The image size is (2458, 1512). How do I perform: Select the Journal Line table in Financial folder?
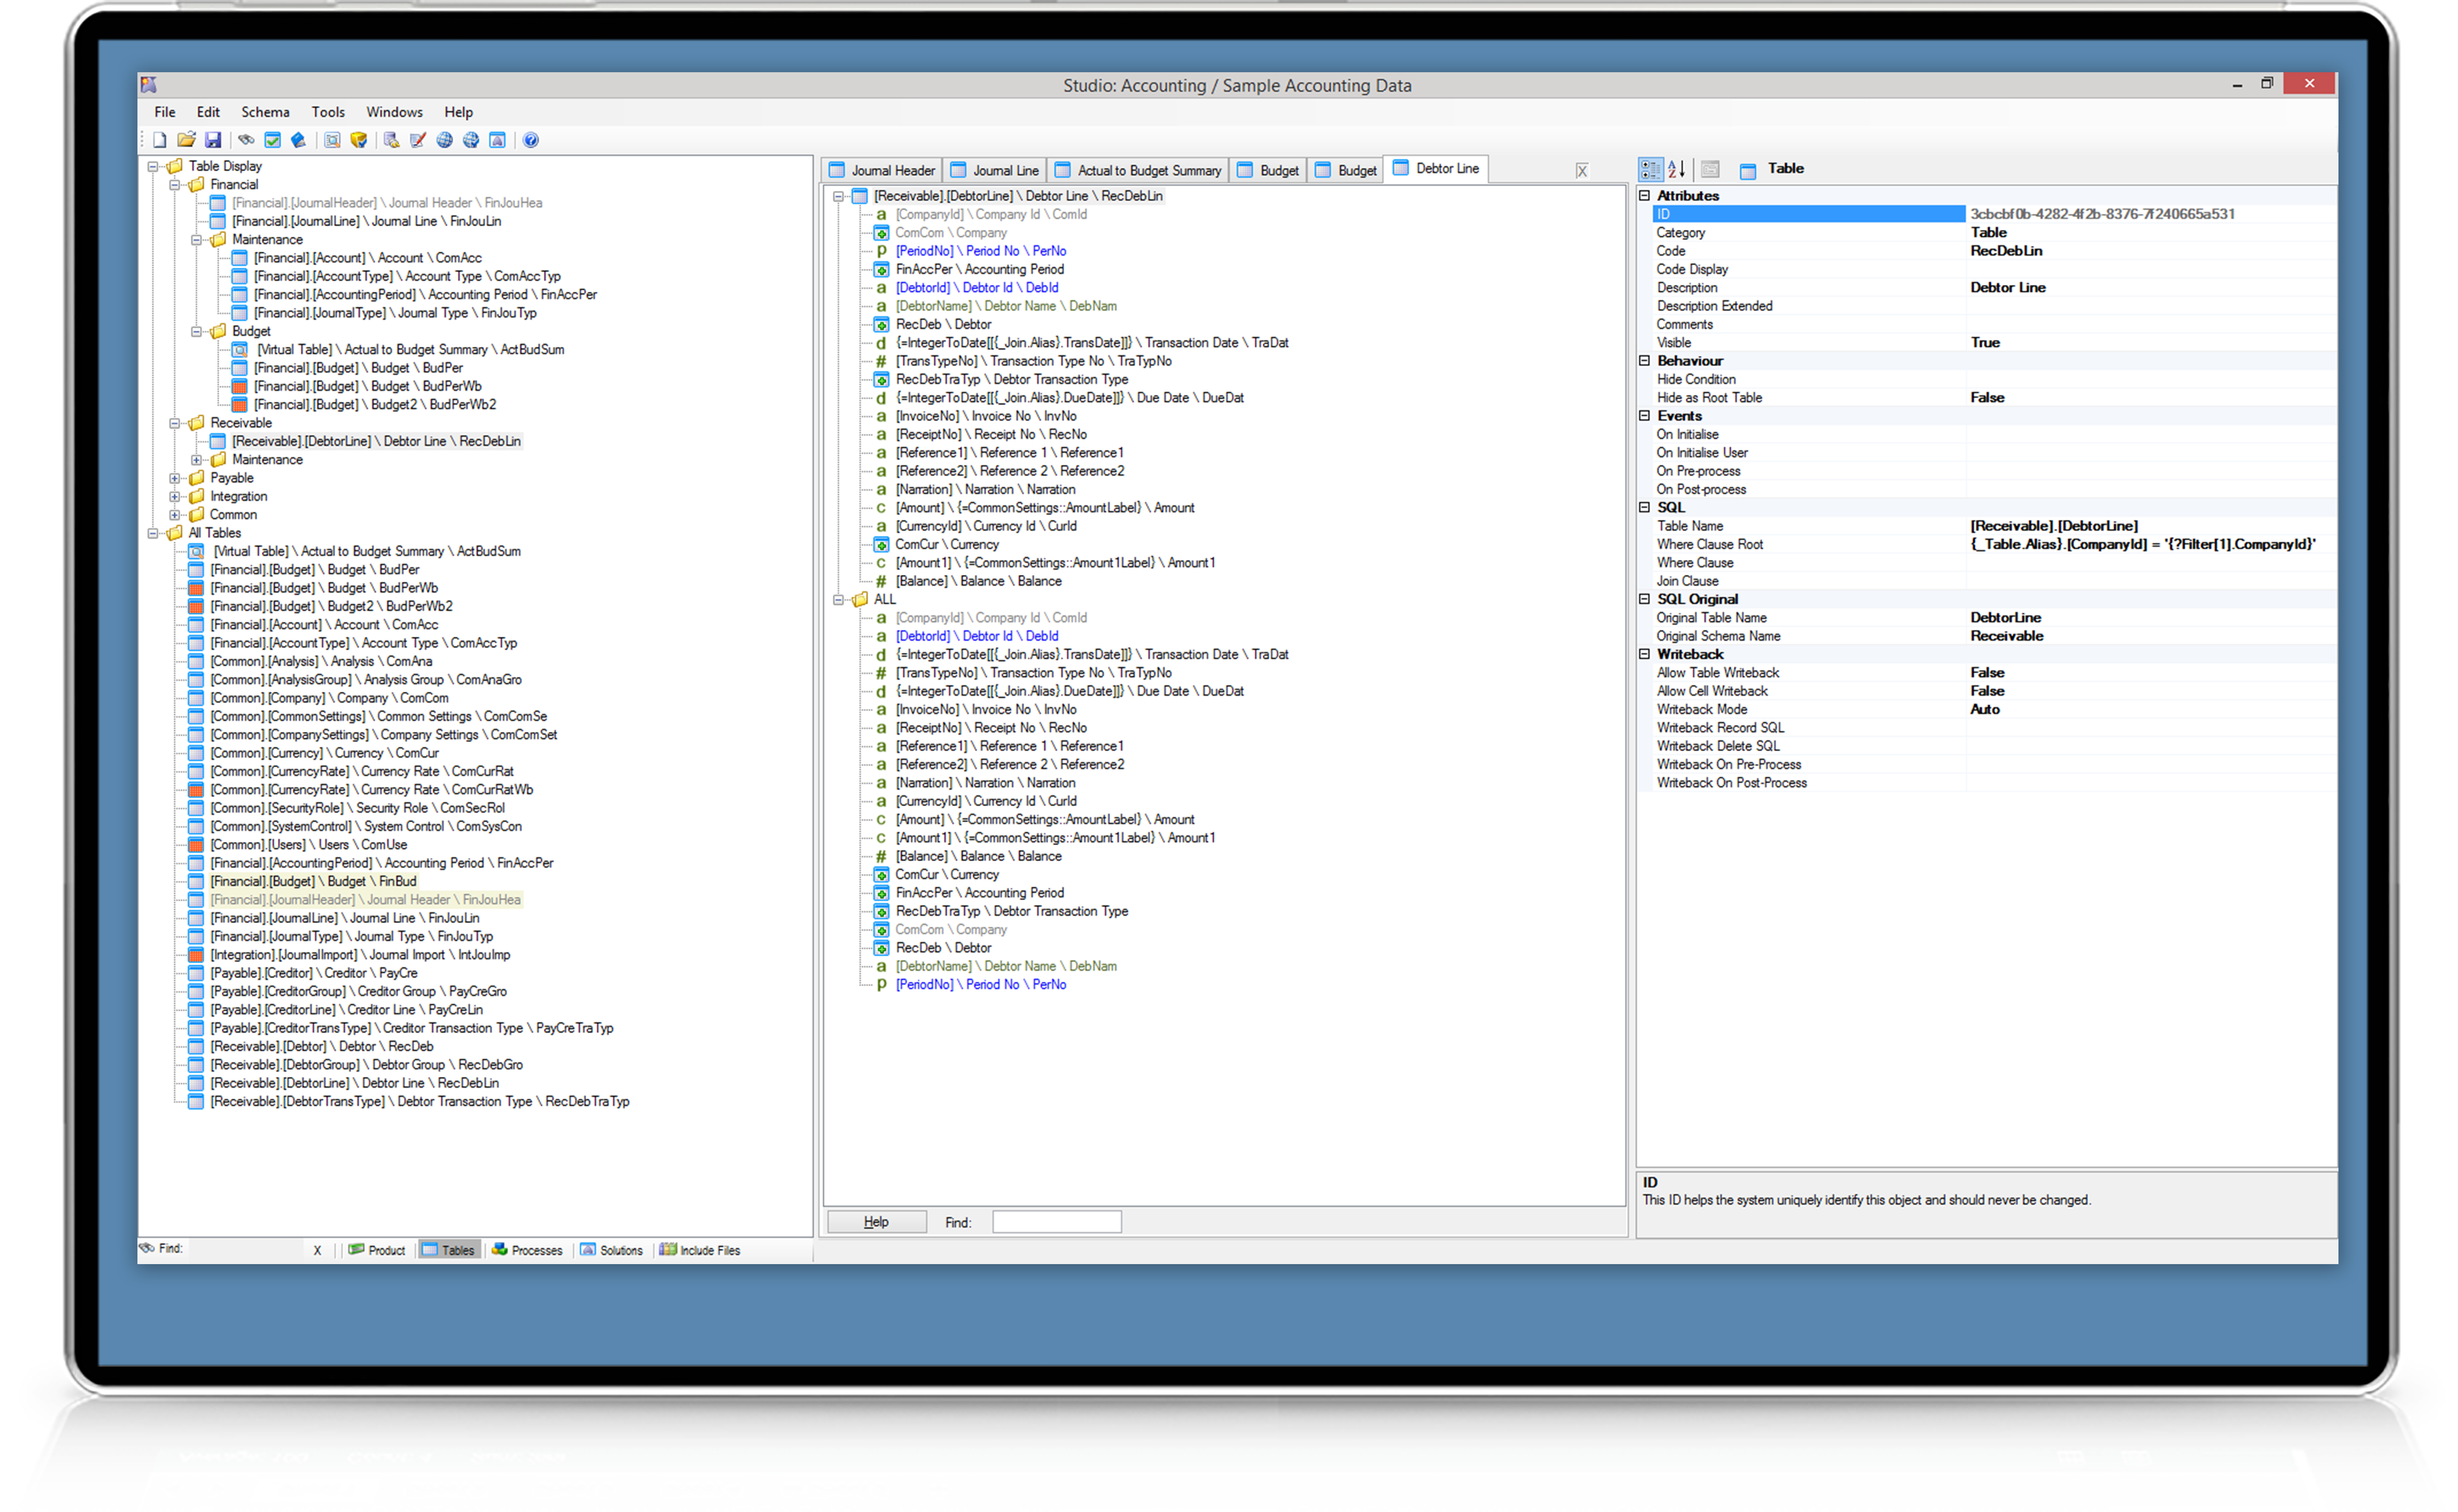(366, 221)
